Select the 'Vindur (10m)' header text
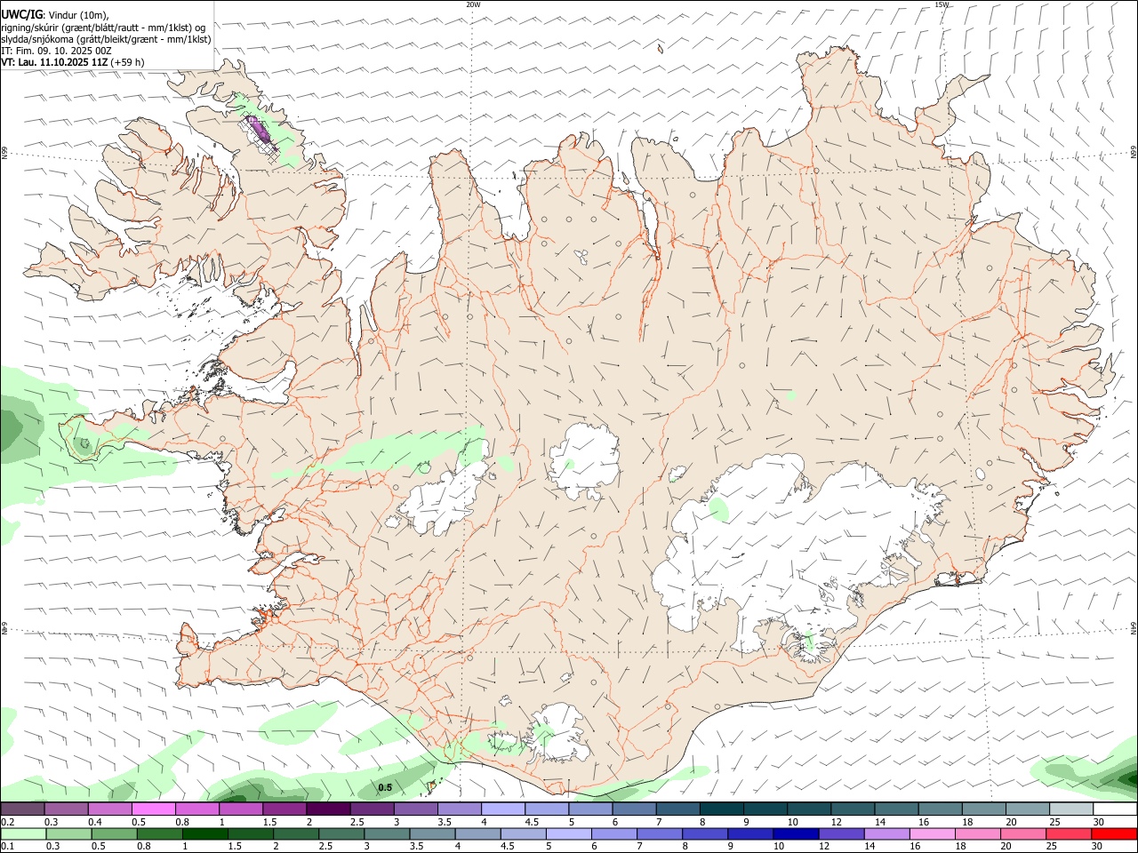This screenshot has height=853, width=1138. click(78, 14)
